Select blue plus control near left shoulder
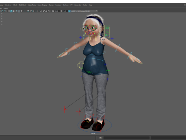186x140 pixels. tap(81, 37)
